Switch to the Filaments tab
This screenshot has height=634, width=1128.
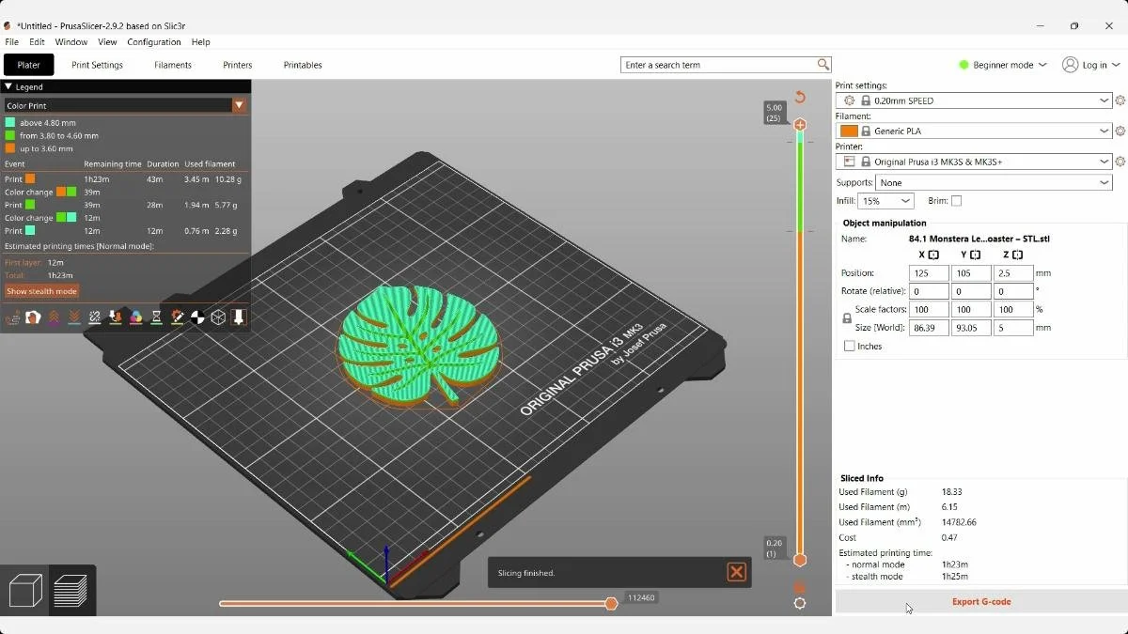tap(173, 65)
